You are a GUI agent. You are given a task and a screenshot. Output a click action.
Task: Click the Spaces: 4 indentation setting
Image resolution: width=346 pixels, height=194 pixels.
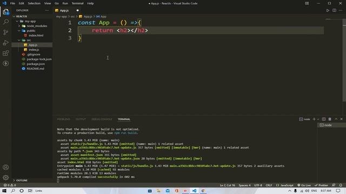244,185
